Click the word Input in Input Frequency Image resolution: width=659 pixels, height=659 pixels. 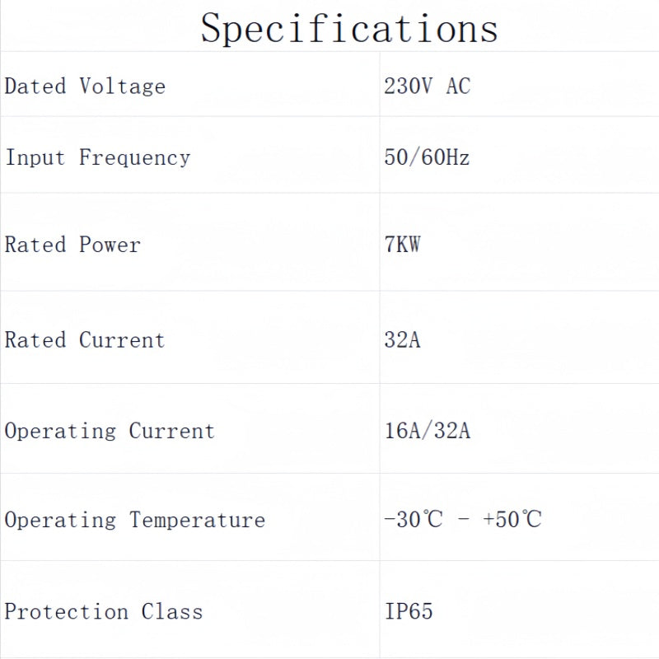tap(35, 157)
